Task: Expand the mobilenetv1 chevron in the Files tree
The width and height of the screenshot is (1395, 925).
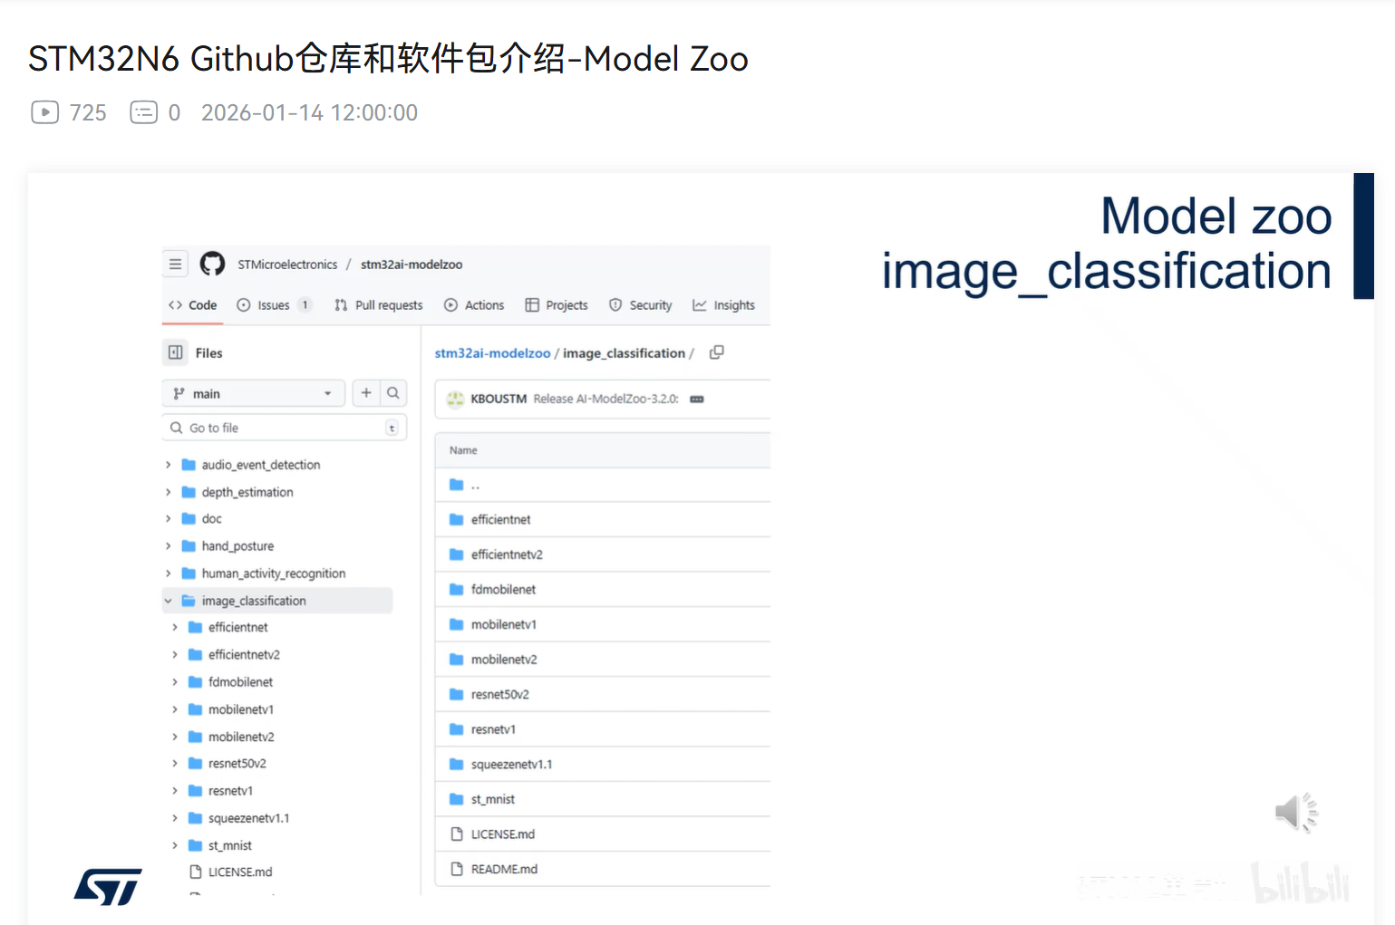Action: (x=175, y=709)
